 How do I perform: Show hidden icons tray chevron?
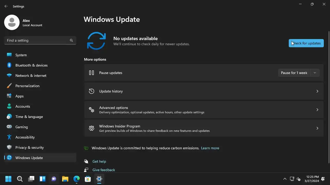pyautogui.click(x=285, y=179)
